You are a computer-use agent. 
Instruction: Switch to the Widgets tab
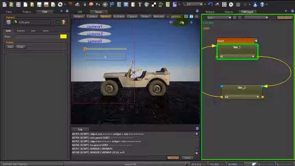click(210, 12)
